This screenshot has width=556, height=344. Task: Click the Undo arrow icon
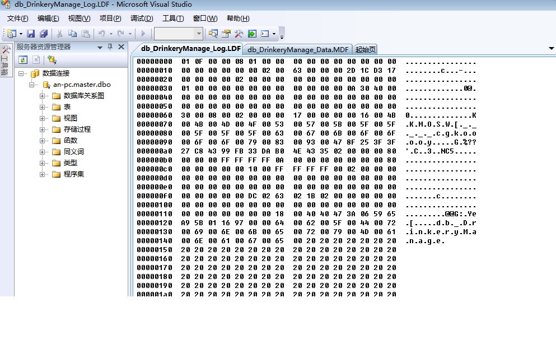[102, 34]
